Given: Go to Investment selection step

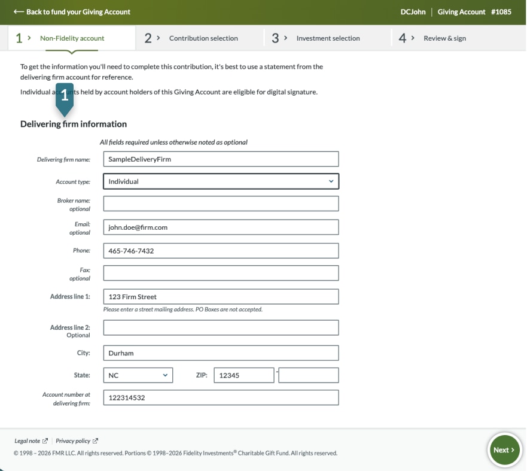Looking at the screenshot, I should coord(328,38).
